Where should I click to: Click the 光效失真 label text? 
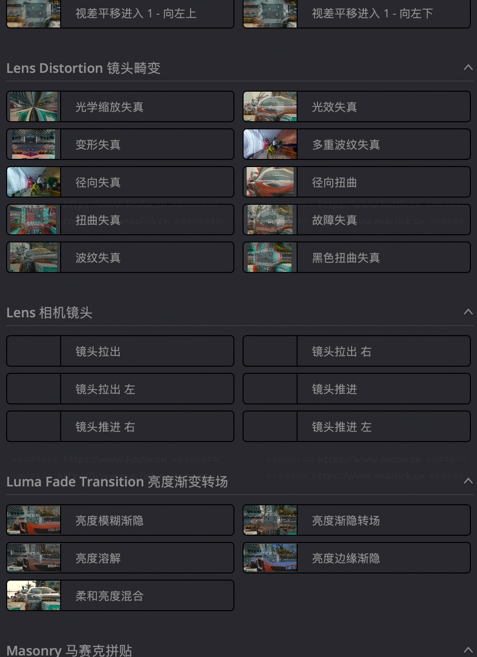[334, 107]
